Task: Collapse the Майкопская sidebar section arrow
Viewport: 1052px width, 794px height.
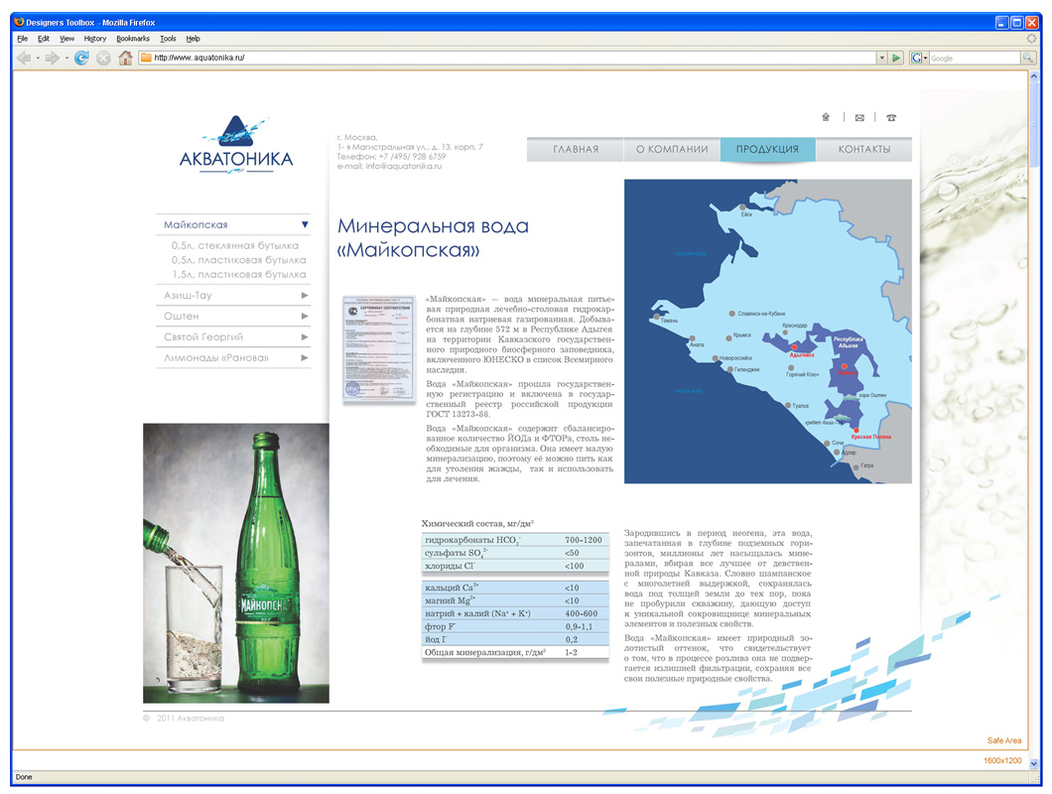Action: point(305,225)
